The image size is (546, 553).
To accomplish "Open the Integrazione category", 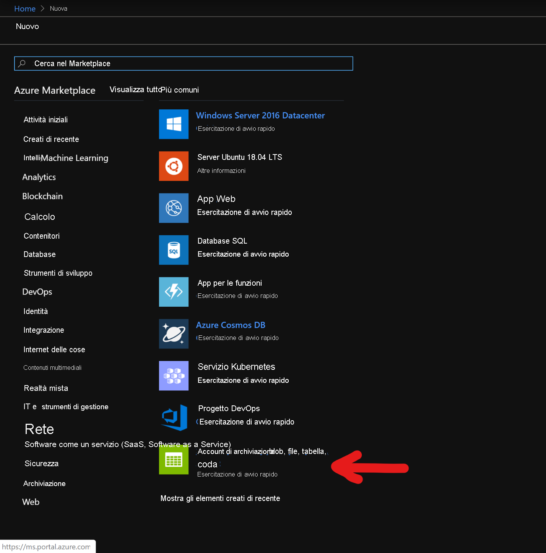I will tap(44, 330).
